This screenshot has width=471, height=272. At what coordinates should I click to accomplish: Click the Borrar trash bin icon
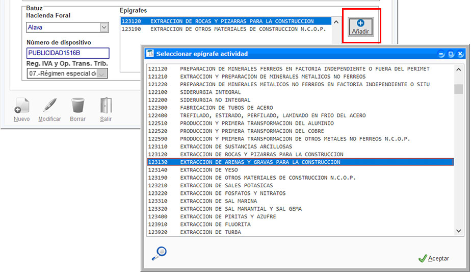(x=78, y=106)
